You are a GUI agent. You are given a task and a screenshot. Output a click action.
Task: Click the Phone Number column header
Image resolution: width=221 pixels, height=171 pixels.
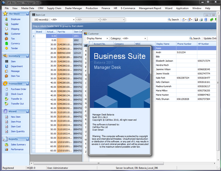pyautogui.click(x=186, y=44)
